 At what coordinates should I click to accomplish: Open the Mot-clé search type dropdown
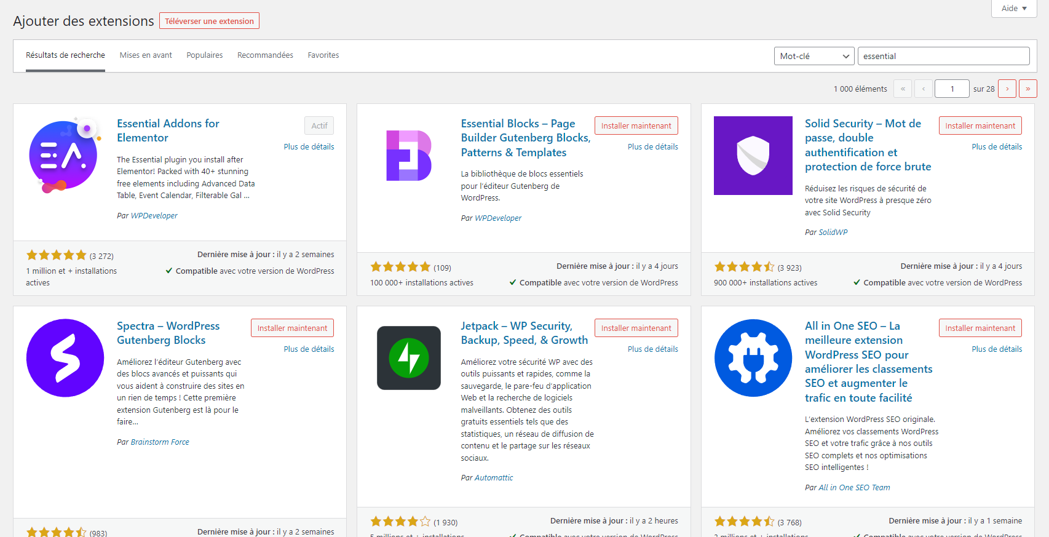pyautogui.click(x=814, y=56)
